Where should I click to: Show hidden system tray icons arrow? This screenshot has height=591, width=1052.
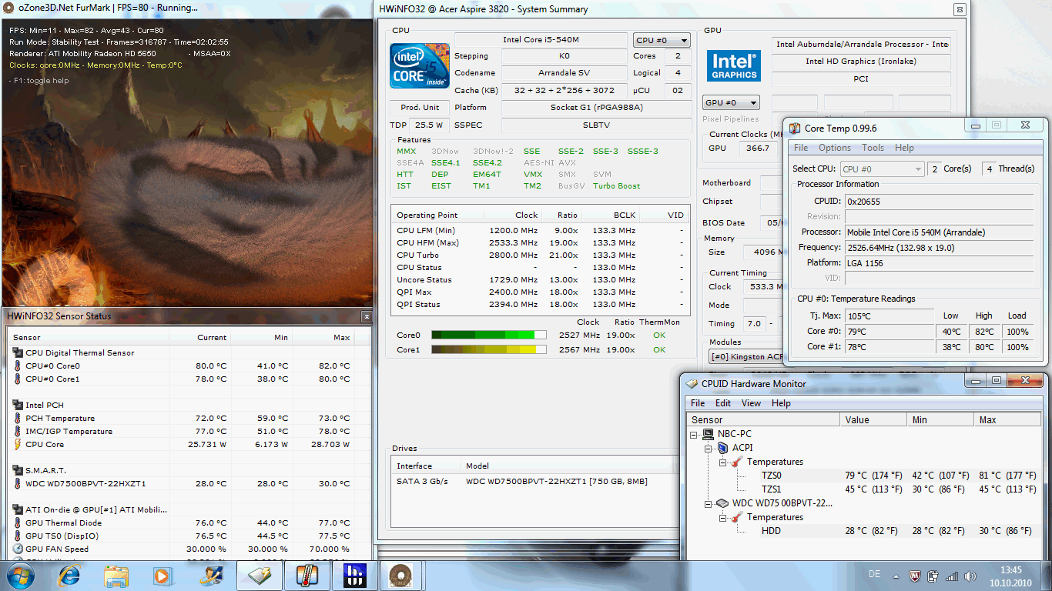[x=897, y=576]
